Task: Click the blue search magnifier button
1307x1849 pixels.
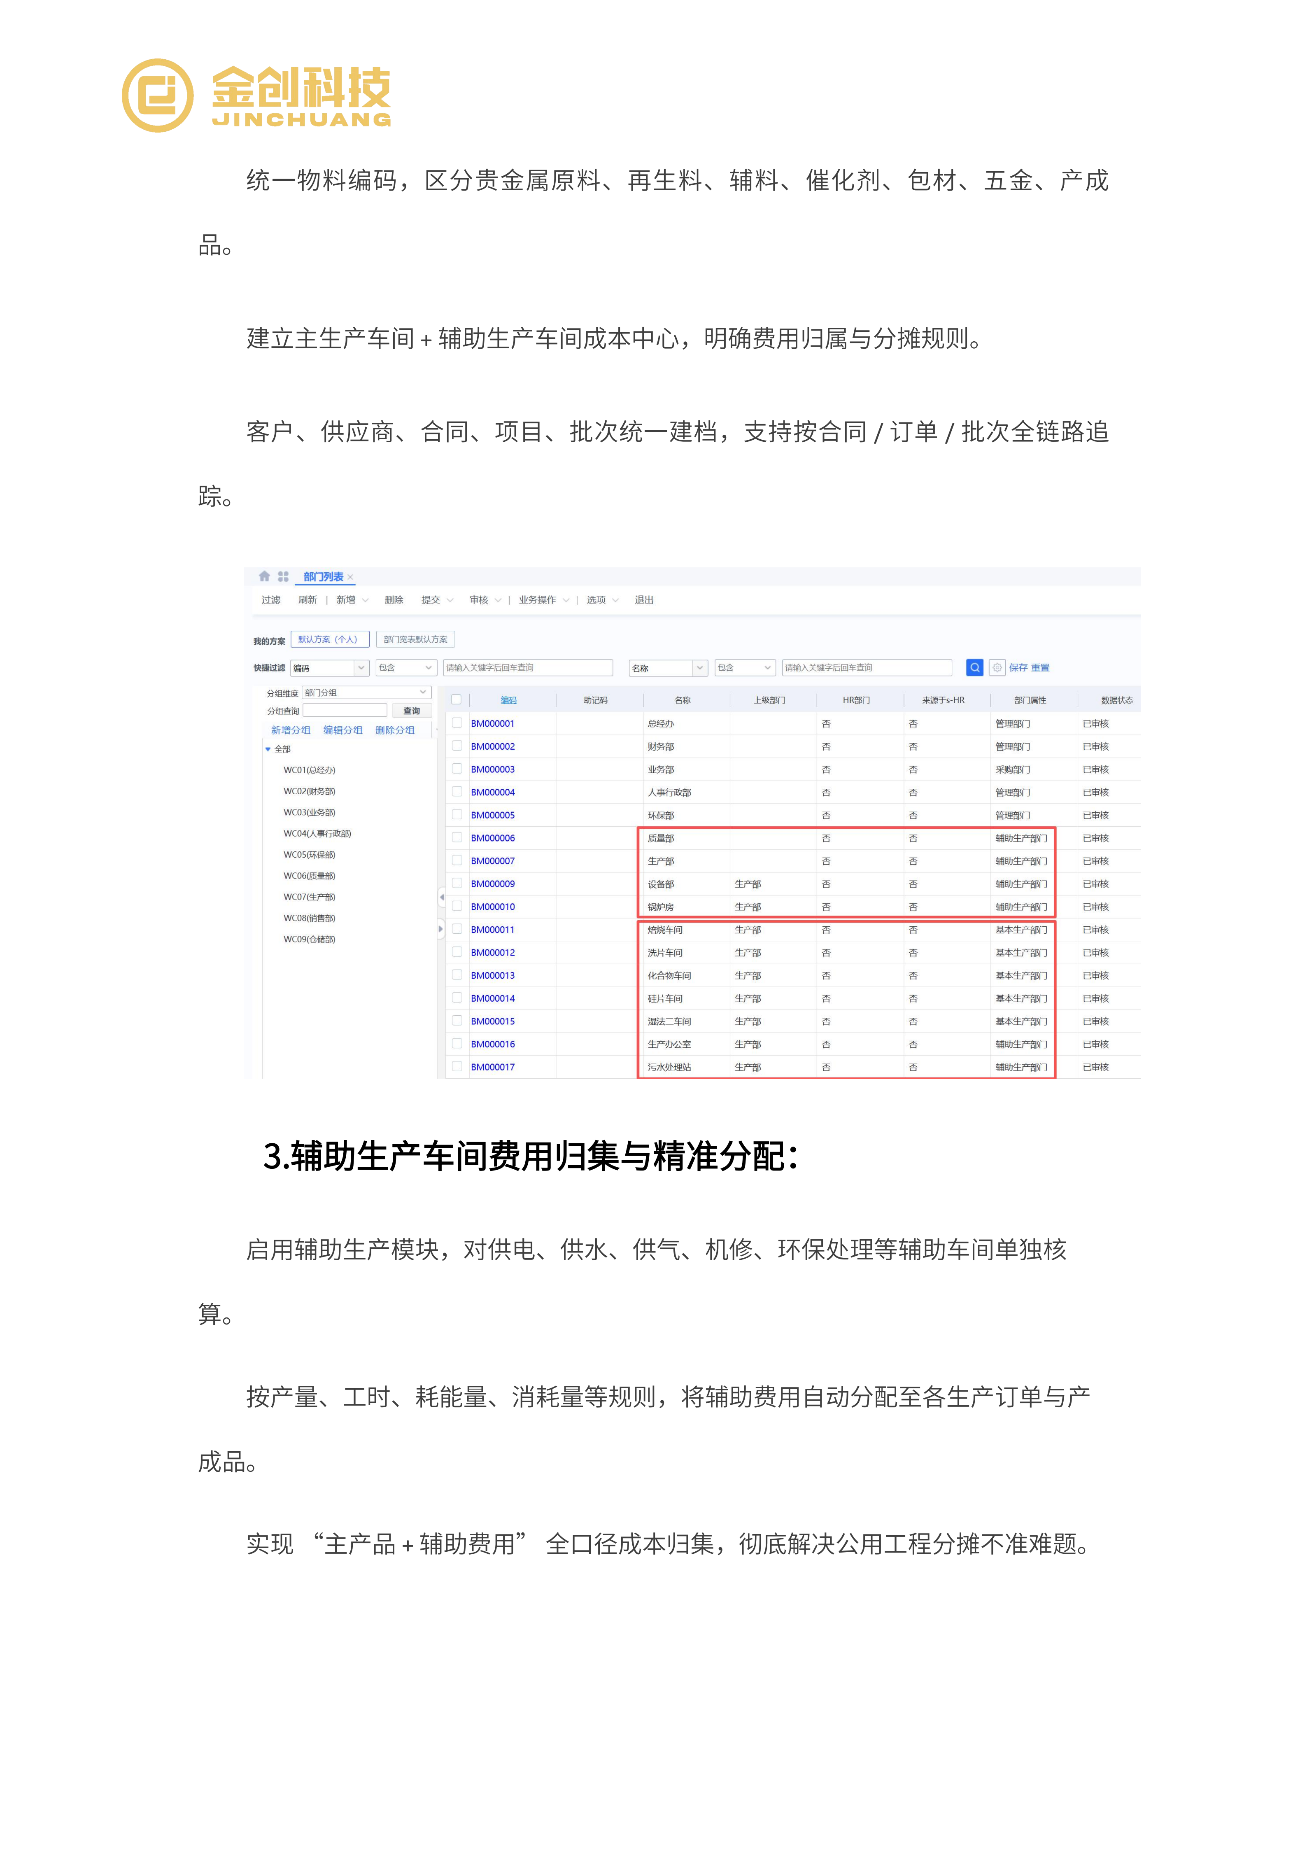Action: click(x=974, y=668)
